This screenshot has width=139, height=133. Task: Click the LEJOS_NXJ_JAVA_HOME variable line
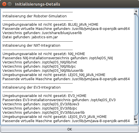[54, 75]
